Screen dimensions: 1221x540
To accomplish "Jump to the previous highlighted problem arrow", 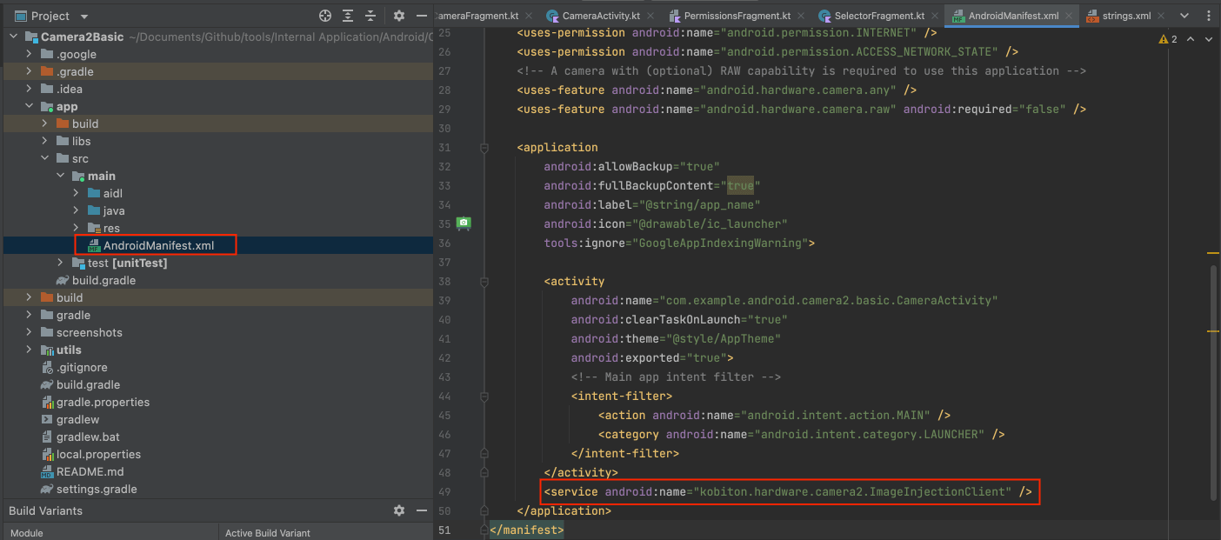I will point(1190,39).
